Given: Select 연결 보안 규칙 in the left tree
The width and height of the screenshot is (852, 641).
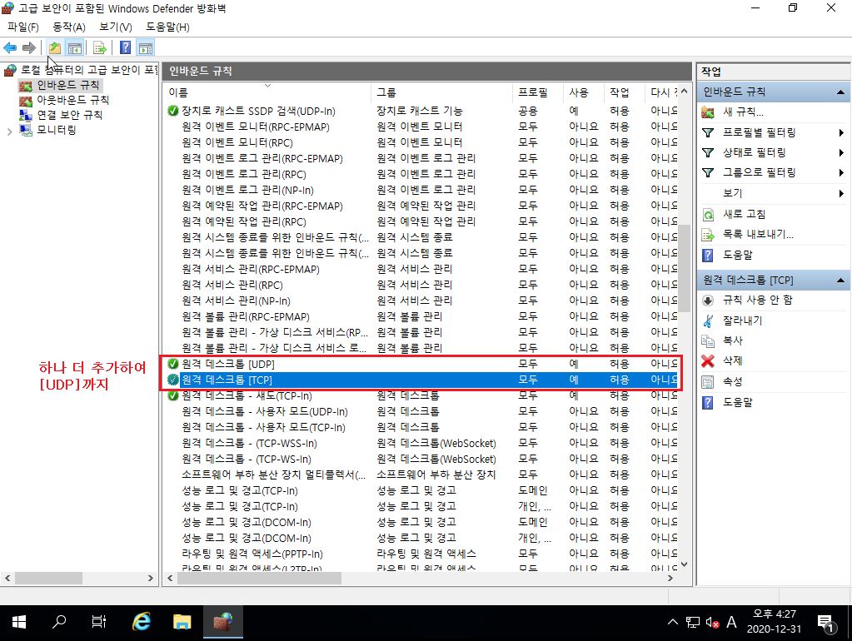Looking at the screenshot, I should 70,115.
